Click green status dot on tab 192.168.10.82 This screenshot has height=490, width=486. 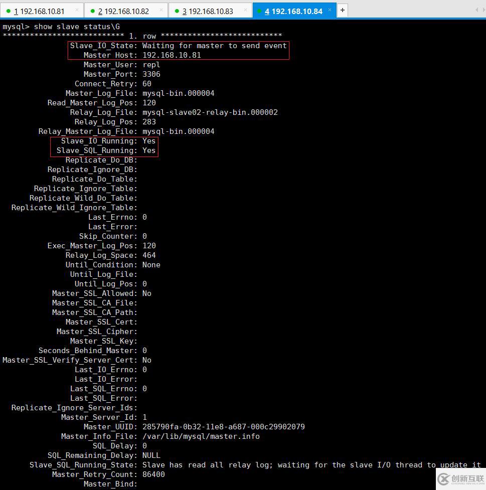tap(92, 11)
